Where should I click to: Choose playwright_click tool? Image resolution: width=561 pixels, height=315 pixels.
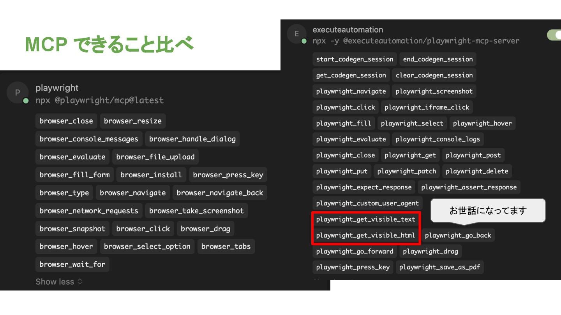346,107
